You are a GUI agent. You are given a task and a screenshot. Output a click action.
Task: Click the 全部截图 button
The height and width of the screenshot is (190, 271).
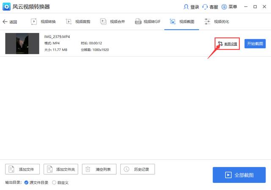coord(239,175)
